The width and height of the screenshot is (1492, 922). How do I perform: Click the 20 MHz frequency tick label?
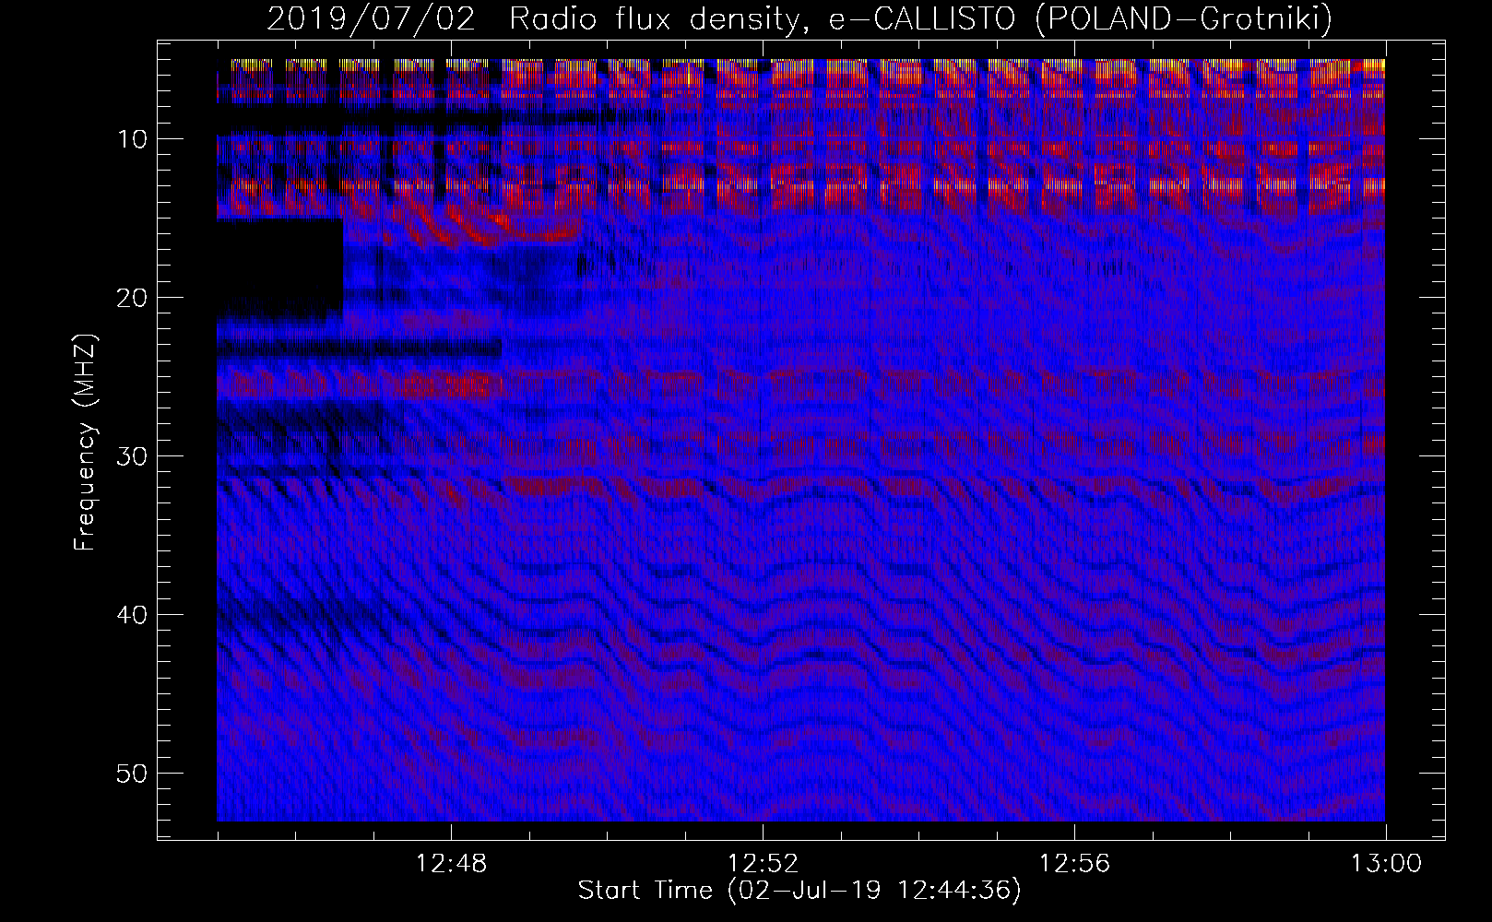[133, 298]
